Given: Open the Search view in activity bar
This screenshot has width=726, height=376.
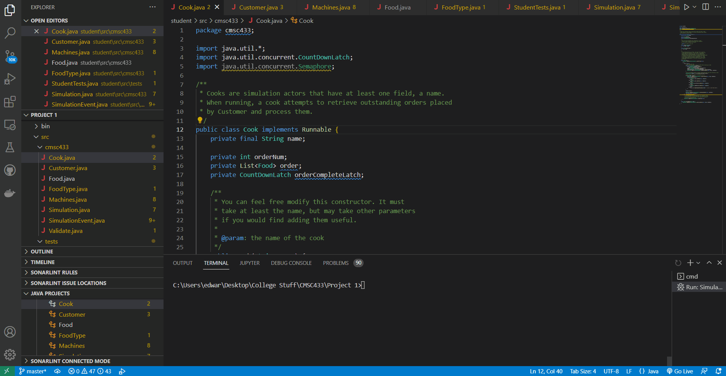Looking at the screenshot, I should click(x=10, y=33).
